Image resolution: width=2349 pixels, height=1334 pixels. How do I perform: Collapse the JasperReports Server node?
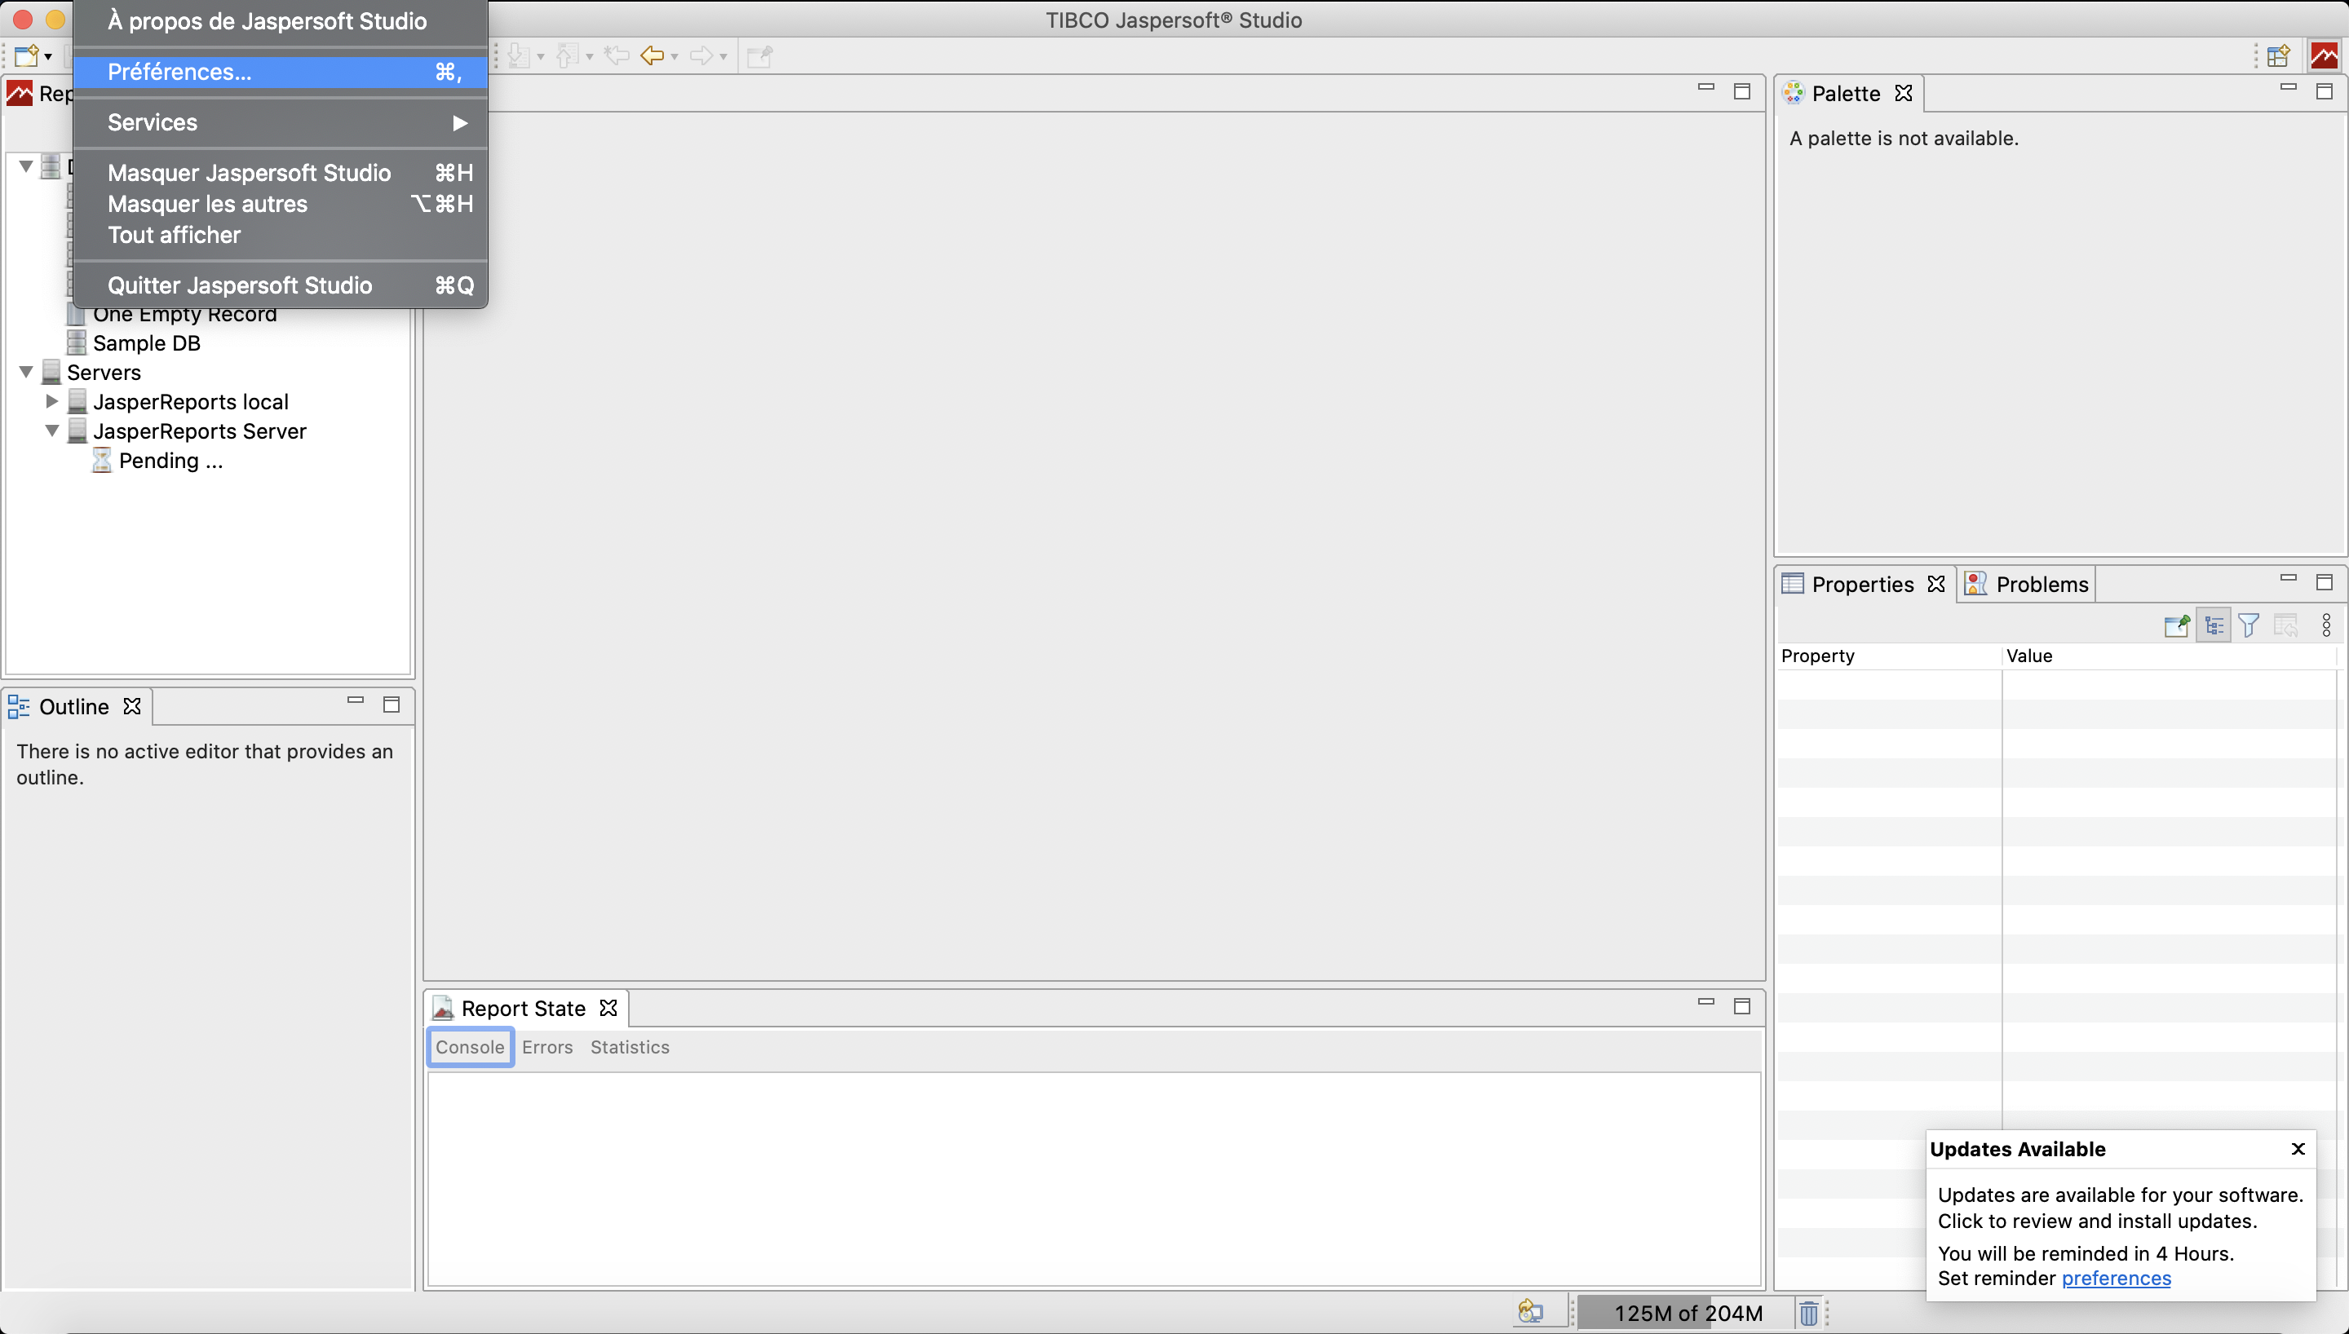(x=52, y=431)
